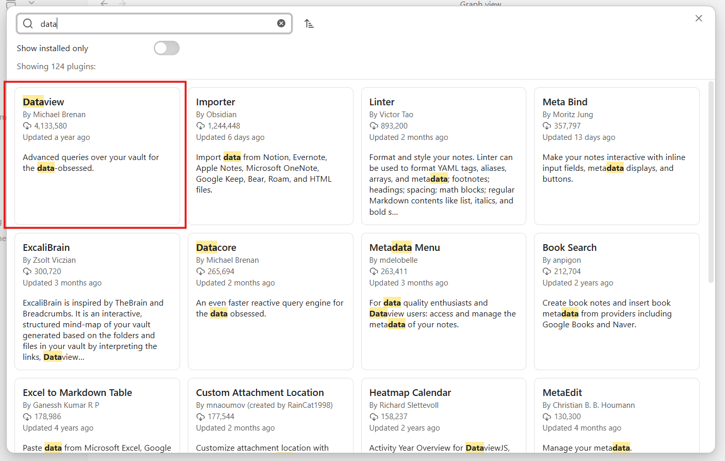Click the Meta Bind description "Make your notes interactive"
The image size is (725, 461).
[x=614, y=168]
